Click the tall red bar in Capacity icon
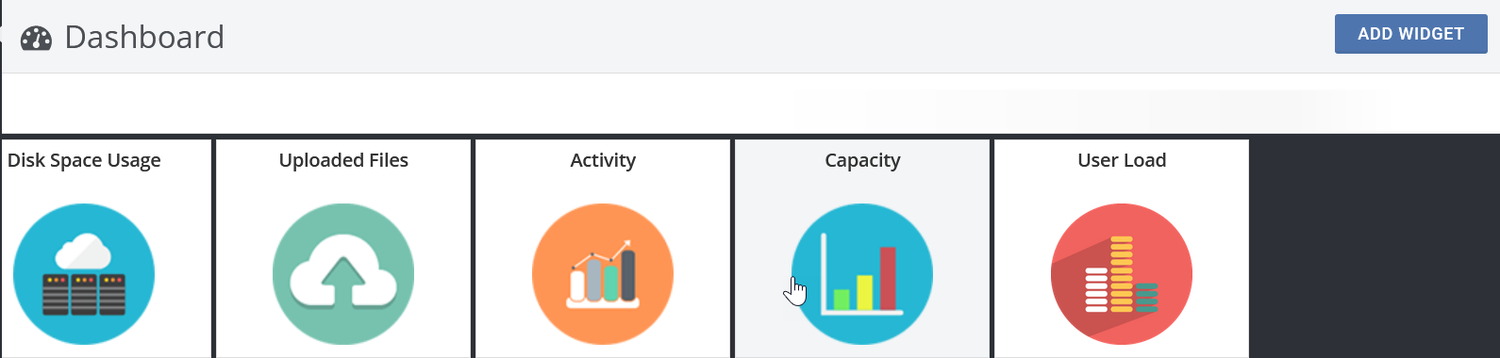Screen dimensions: 1500x358 coord(888,278)
